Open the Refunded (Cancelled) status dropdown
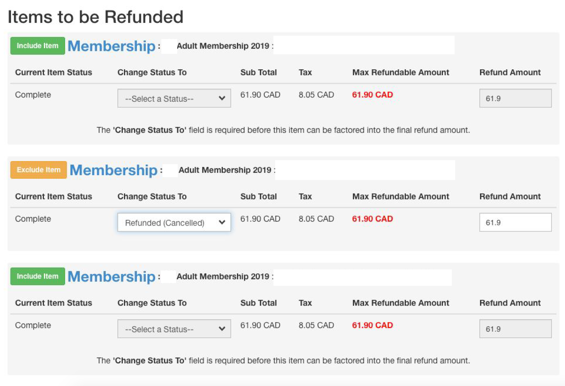The image size is (565, 386). (174, 222)
